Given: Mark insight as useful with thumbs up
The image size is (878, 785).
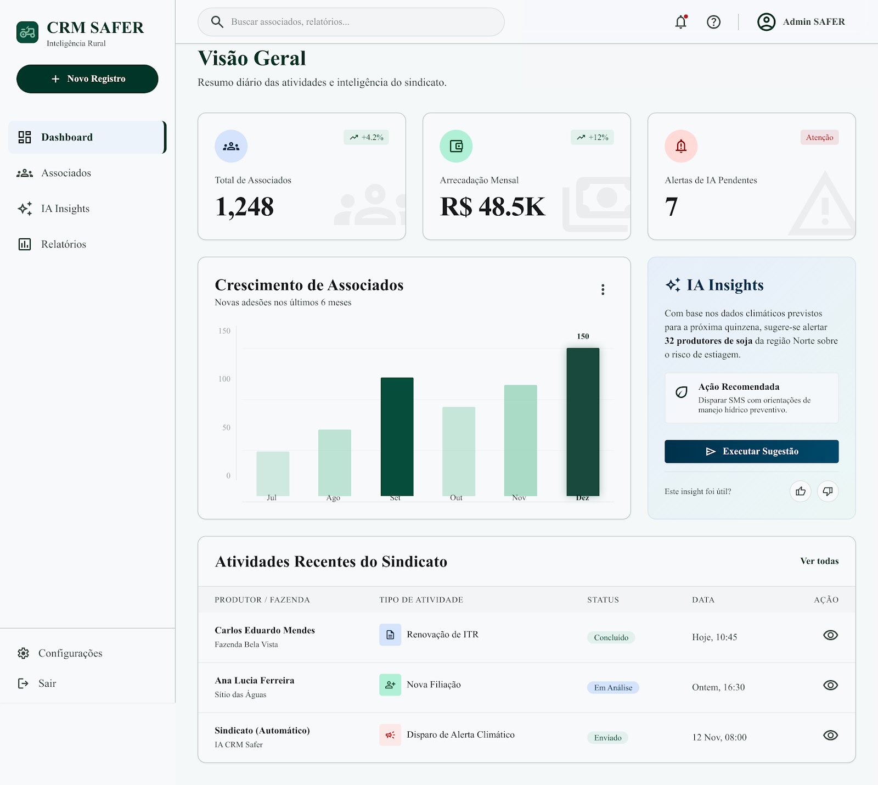Looking at the screenshot, I should click(x=801, y=491).
